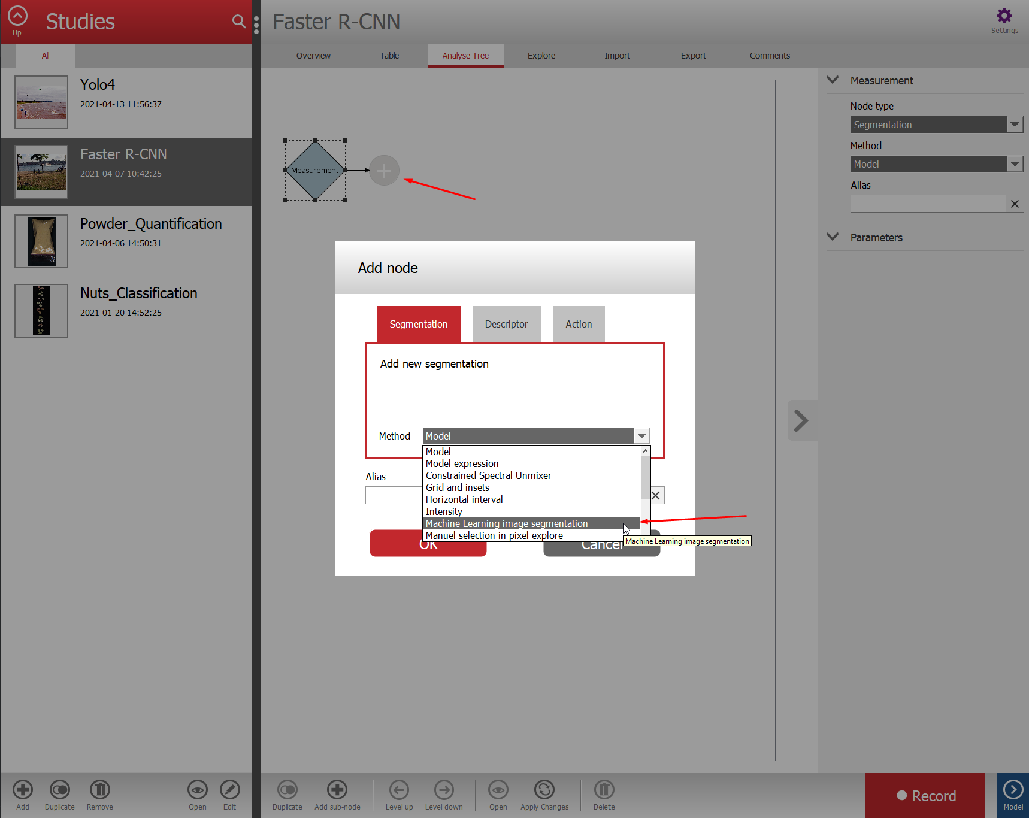
Task: Switch to the Explore tab
Action: 541,56
